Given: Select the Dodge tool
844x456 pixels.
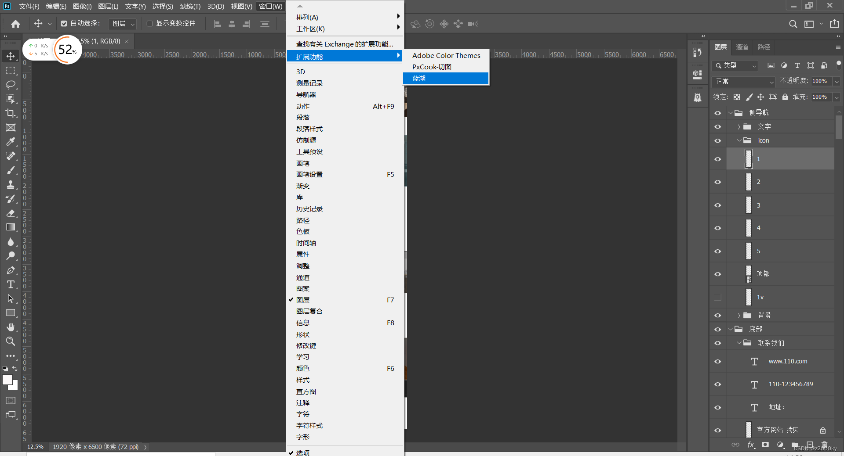Looking at the screenshot, I should 11,256.
